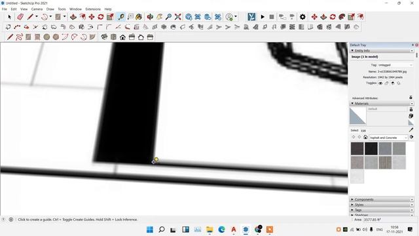The width and height of the screenshot is (419, 236).
Task: Choose the Push/Pull tool
Action: point(73,17)
